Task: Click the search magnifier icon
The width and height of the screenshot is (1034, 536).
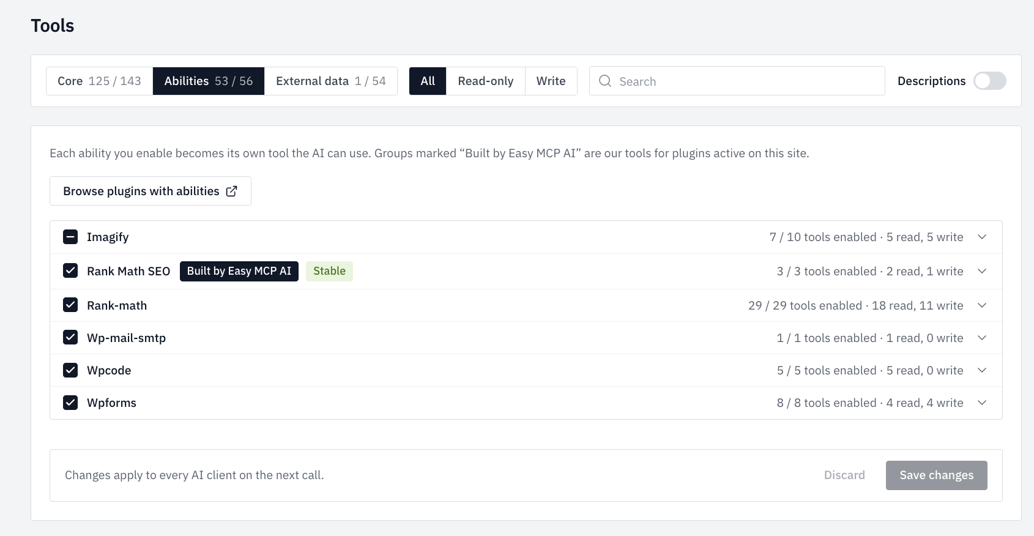Action: [x=605, y=81]
